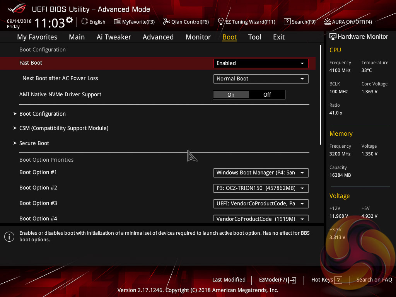The image size is (396, 297).
Task: Click the Hot Keys question mark icon
Action: tap(338, 280)
